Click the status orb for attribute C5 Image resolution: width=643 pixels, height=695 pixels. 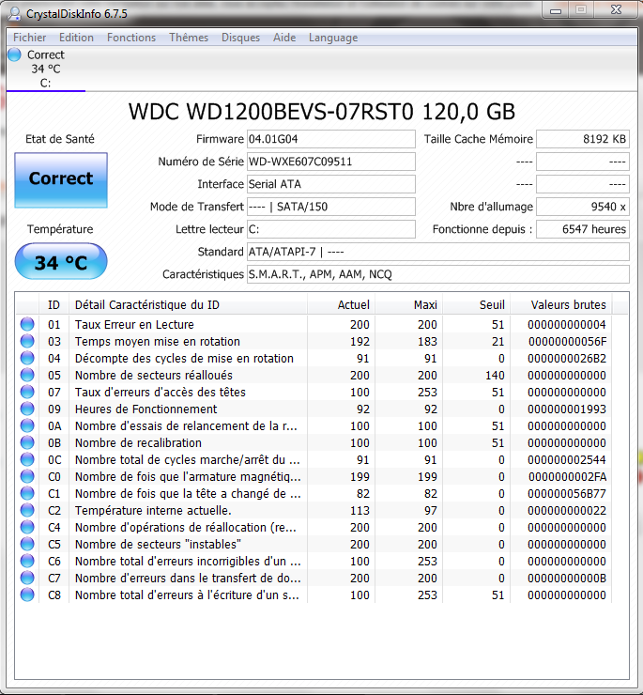point(27,544)
